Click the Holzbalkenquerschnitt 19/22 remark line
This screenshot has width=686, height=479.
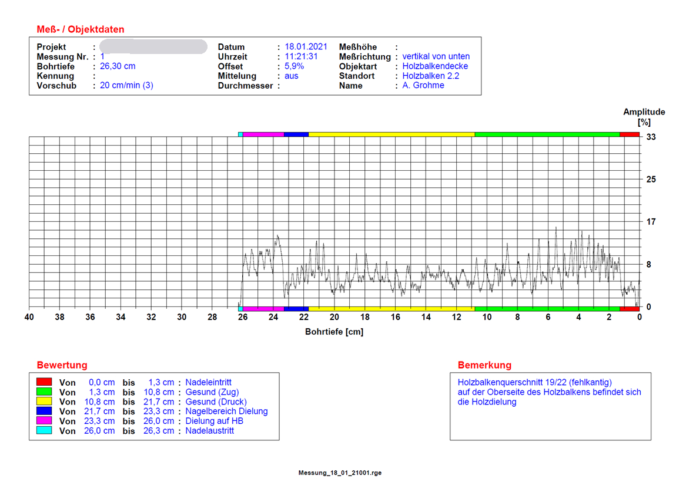pos(534,382)
